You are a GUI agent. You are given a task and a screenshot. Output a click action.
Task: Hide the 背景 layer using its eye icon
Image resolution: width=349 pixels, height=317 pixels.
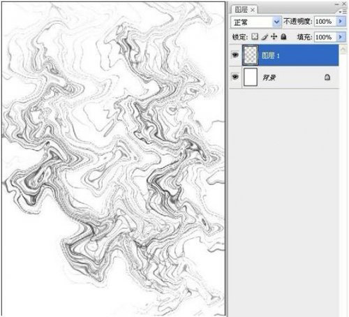[235, 77]
